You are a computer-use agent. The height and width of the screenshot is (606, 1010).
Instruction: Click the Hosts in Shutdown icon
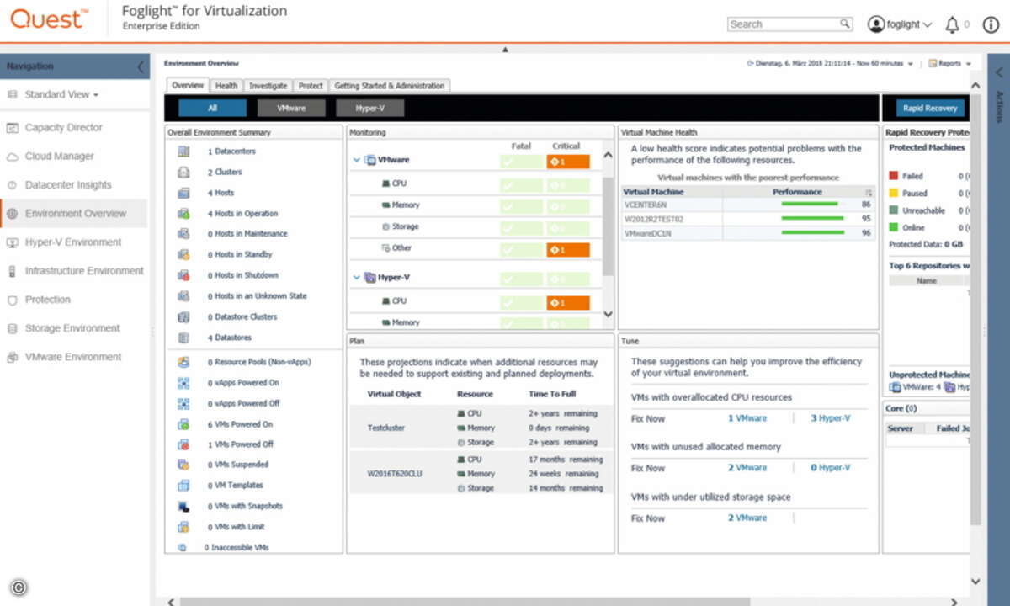(183, 275)
